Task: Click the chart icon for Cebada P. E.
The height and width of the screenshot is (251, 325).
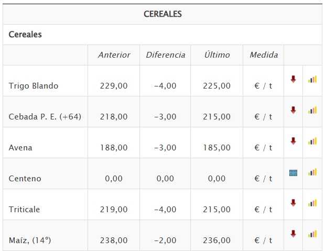Action: 312,110
